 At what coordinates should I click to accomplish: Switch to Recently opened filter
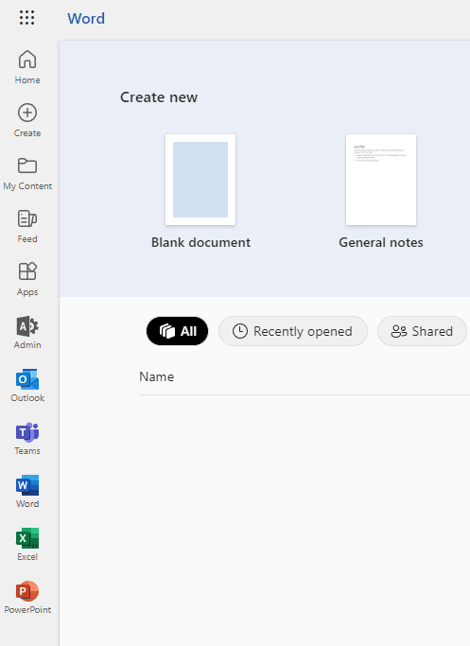coord(293,331)
